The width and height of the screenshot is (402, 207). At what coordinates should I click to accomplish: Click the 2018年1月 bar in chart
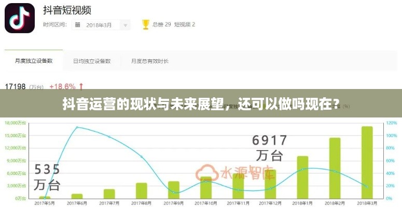tap(302, 178)
